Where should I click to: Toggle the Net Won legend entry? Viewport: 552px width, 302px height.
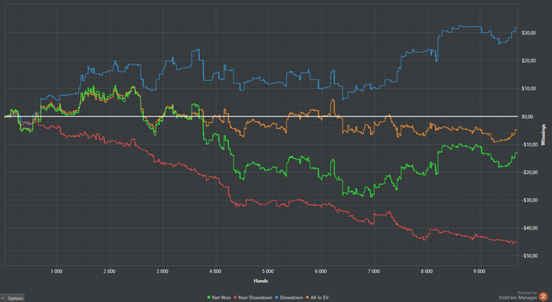(219, 297)
